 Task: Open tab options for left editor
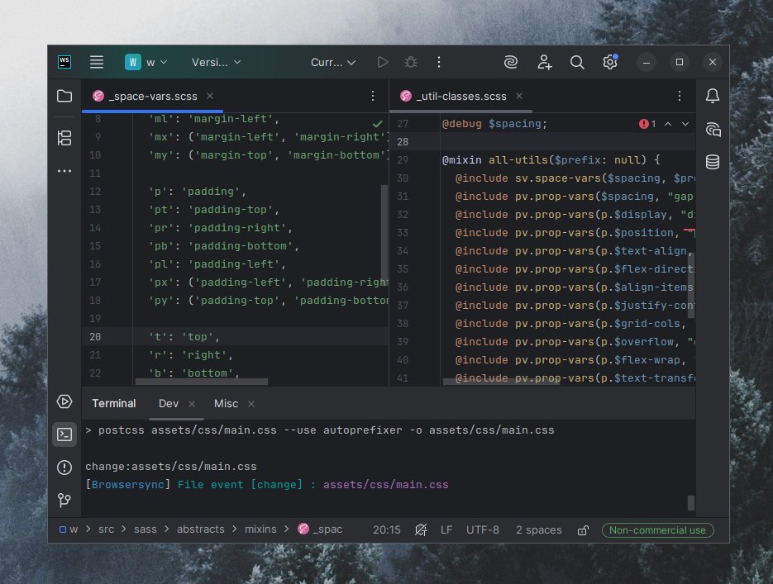373,96
